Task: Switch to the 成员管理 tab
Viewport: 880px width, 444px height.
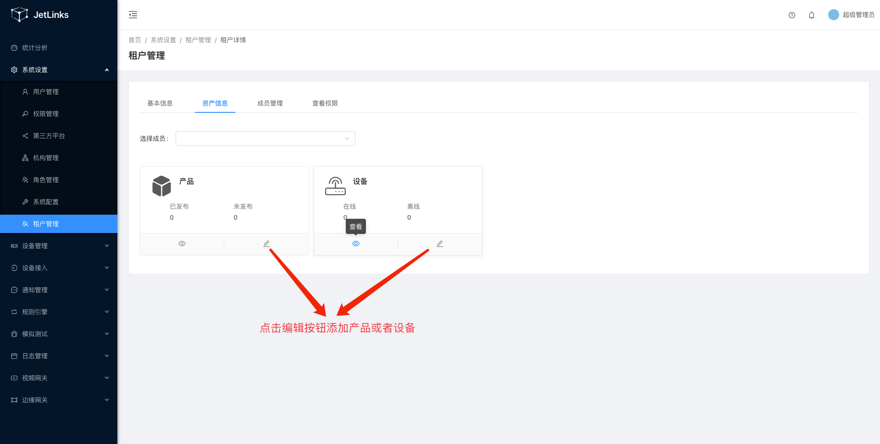Action: pos(270,103)
